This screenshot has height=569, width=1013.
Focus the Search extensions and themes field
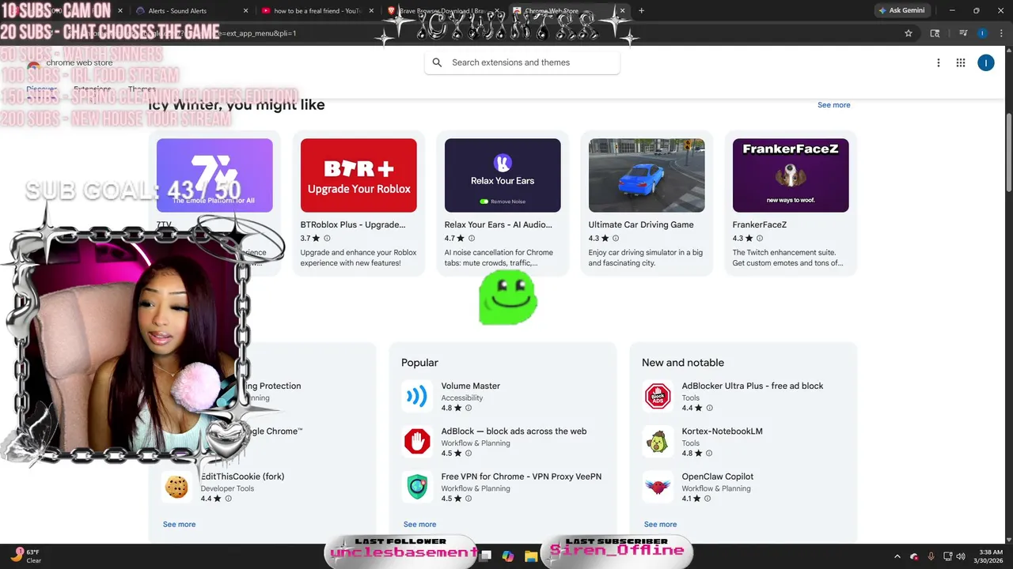[x=522, y=62]
